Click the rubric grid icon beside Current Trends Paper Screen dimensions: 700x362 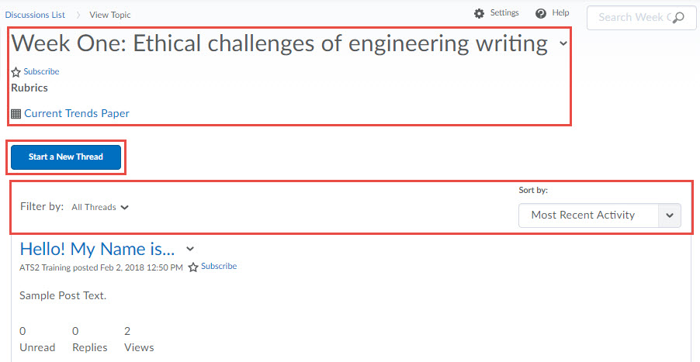click(x=16, y=114)
